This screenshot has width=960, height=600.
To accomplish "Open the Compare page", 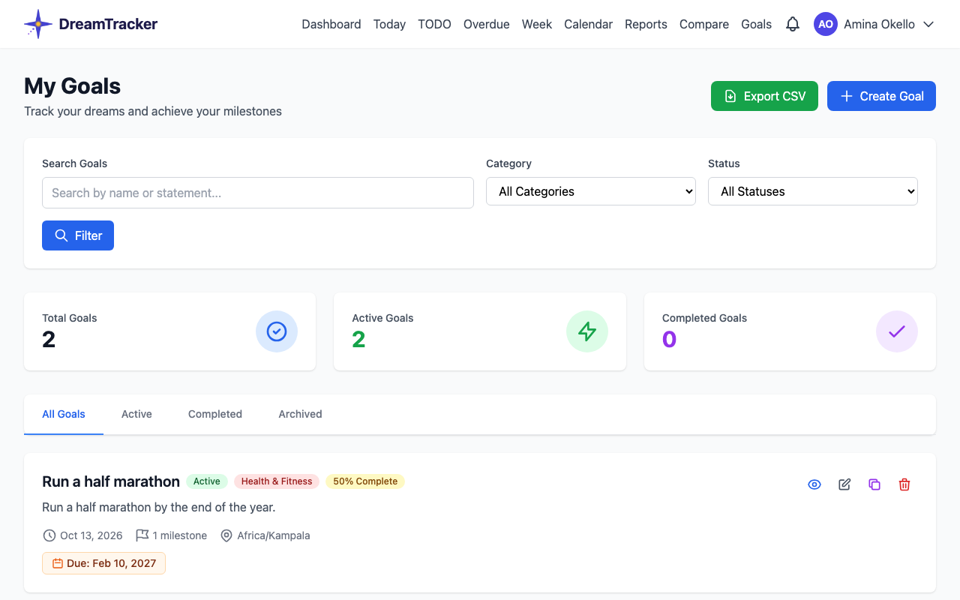I will [704, 24].
